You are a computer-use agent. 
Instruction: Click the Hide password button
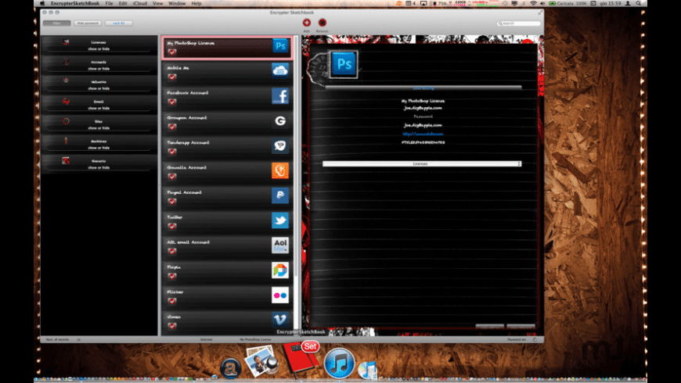pos(88,23)
